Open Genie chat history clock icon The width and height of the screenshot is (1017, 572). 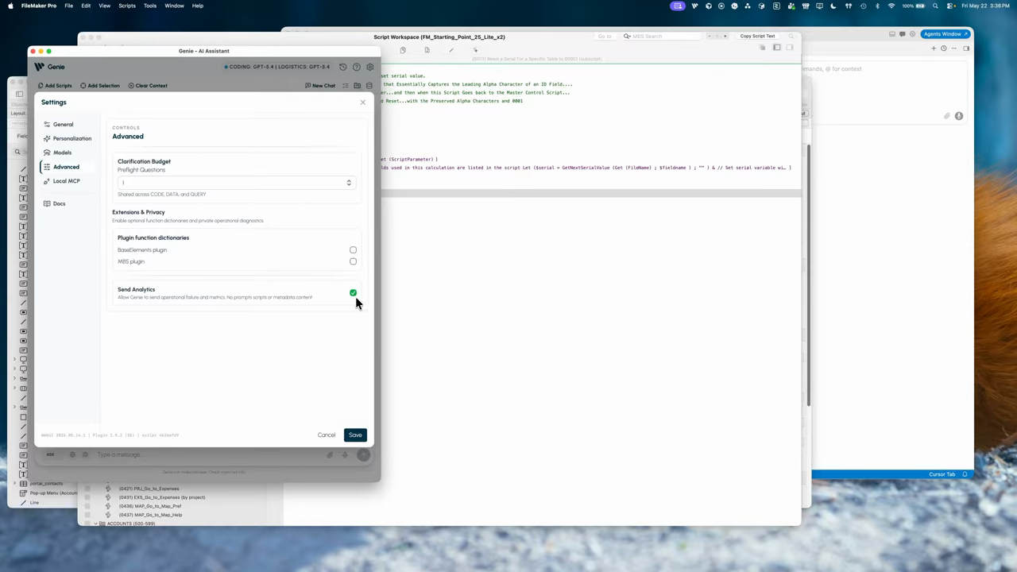coord(343,67)
